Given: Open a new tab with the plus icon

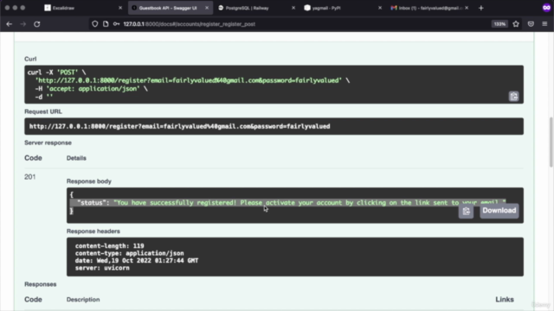Looking at the screenshot, I should click(x=481, y=8).
